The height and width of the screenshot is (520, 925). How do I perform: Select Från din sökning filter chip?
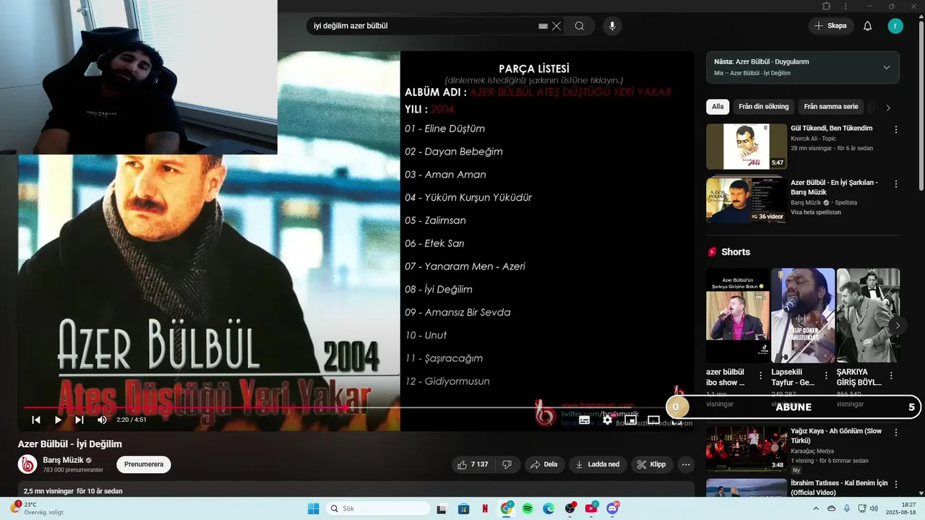pyautogui.click(x=764, y=107)
